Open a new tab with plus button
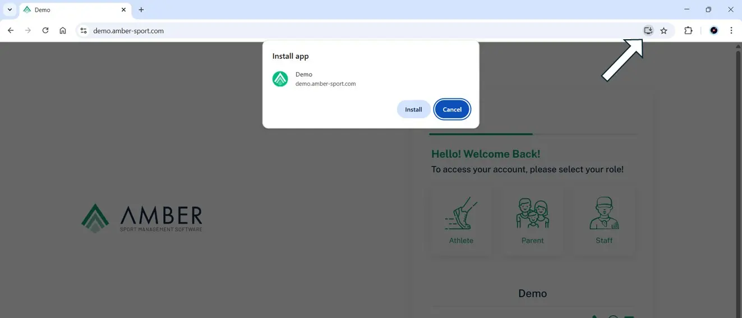This screenshot has width=742, height=318. pos(141,10)
